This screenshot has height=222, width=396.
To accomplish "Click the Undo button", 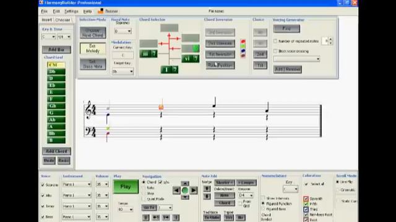I will [49, 160].
